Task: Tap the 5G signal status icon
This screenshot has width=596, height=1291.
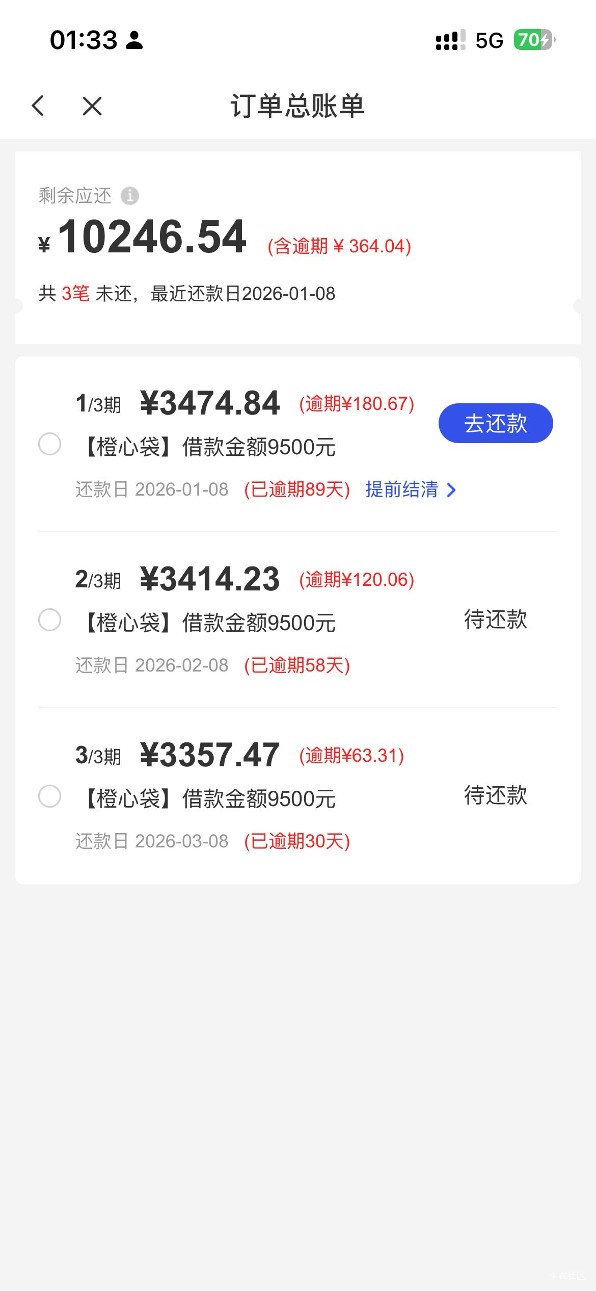Action: click(489, 40)
